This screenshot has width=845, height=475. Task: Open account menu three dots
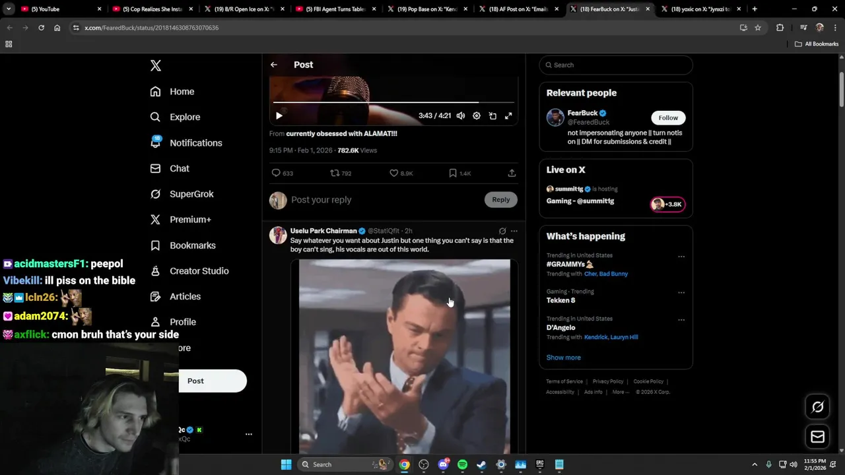[x=249, y=434]
